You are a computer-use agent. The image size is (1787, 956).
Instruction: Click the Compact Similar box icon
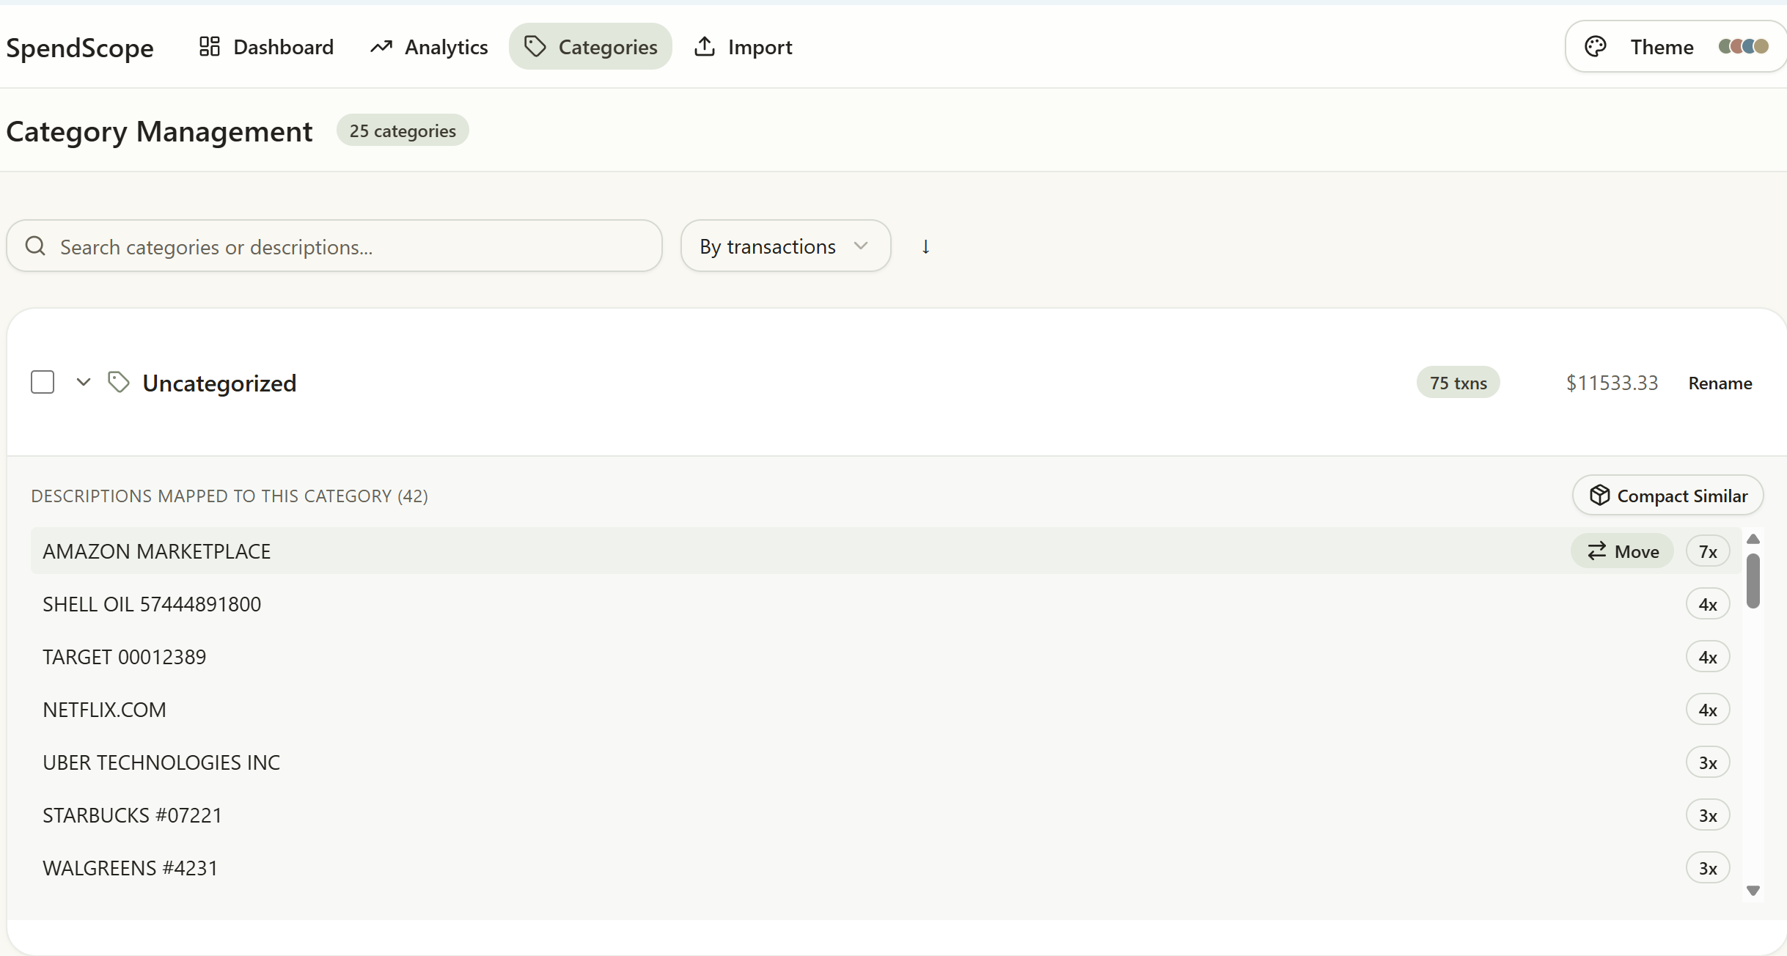[x=1599, y=496]
